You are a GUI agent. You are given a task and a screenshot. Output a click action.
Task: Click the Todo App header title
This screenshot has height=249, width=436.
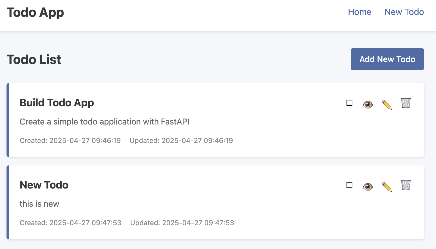click(35, 13)
